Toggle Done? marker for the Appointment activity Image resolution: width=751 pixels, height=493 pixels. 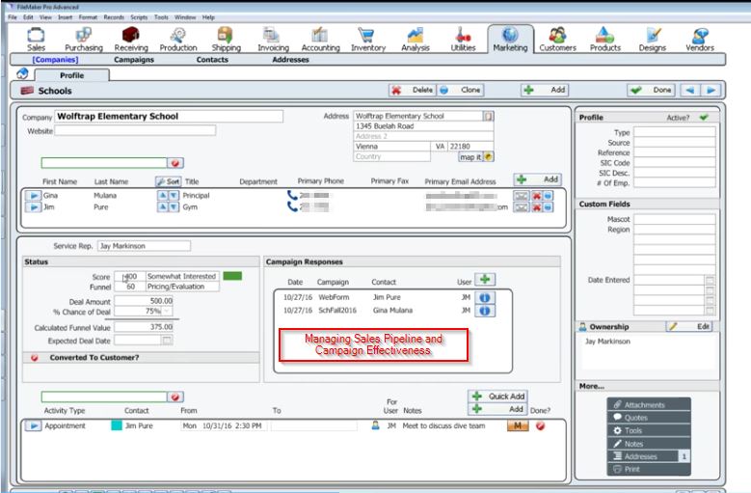[540, 425]
